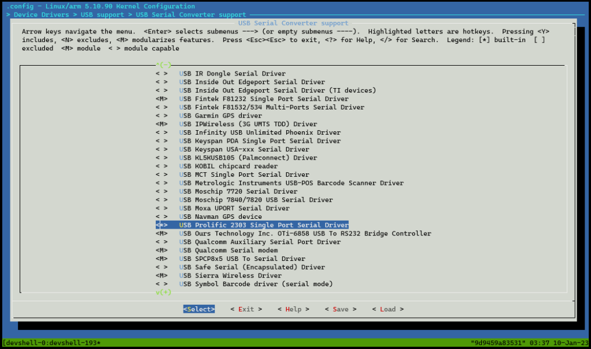Toggle USB Keyspan USA-xxx Serial Driver option
The image size is (591, 349).
[x=162, y=149]
